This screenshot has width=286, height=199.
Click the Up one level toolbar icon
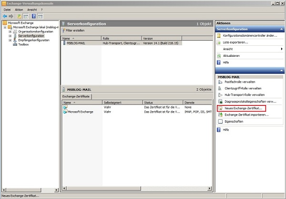tap(19, 16)
